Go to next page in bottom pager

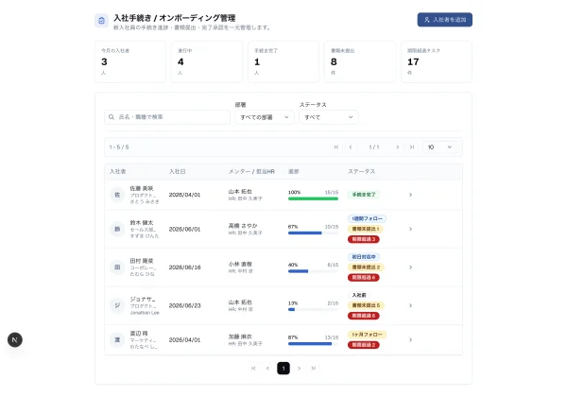coord(299,368)
